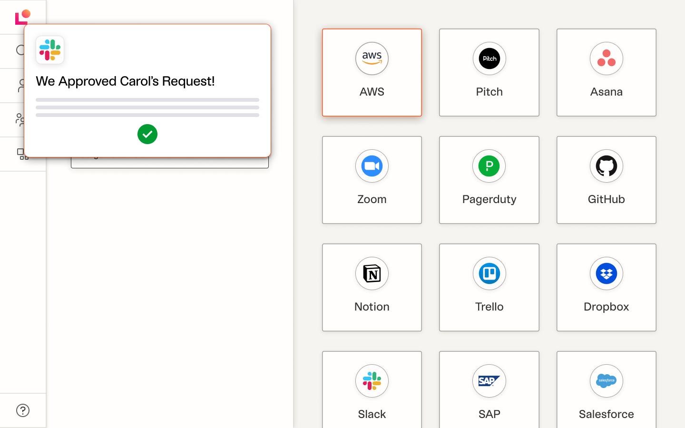Open the GitHub app card
Viewport: 685px width, 428px height.
(x=607, y=180)
